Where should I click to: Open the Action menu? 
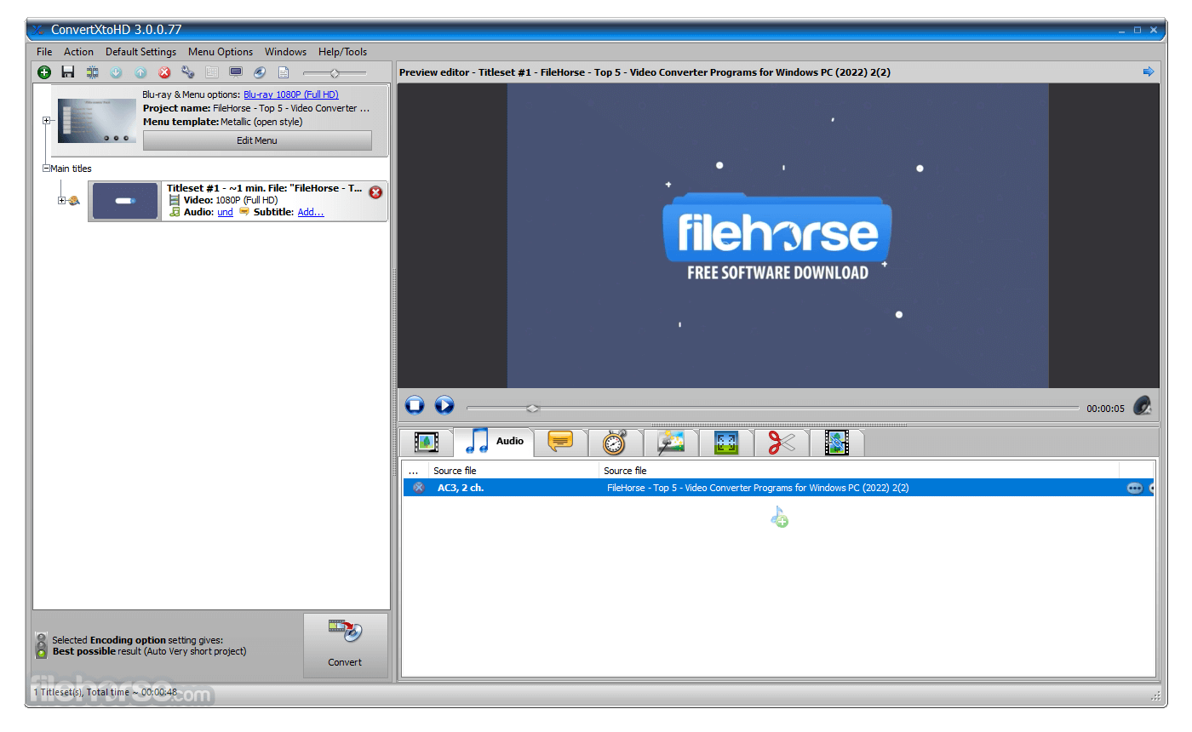(79, 52)
